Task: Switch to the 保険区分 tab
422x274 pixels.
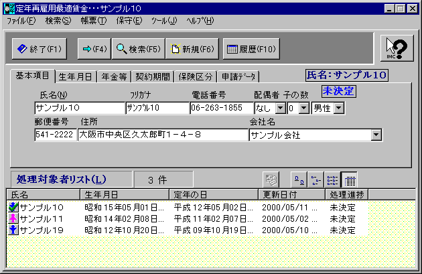Action: [196, 77]
